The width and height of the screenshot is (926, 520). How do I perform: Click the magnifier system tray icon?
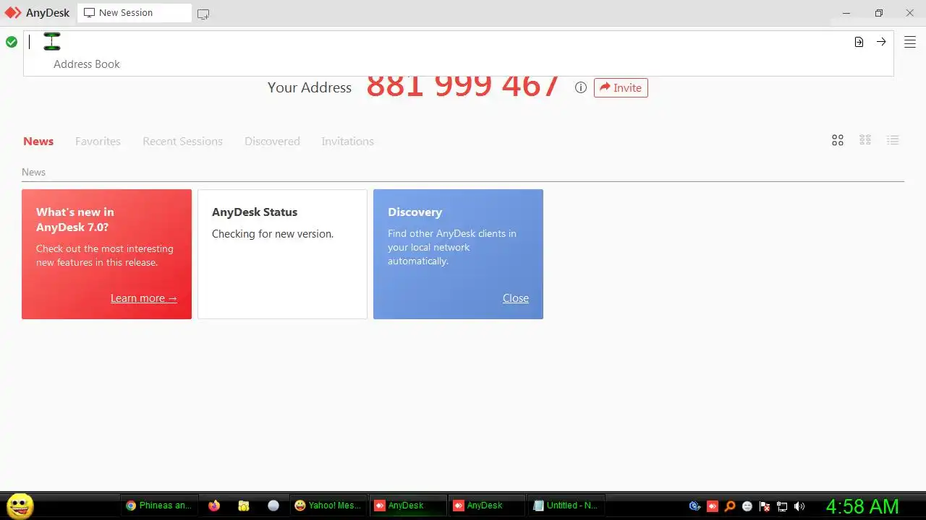pyautogui.click(x=730, y=506)
